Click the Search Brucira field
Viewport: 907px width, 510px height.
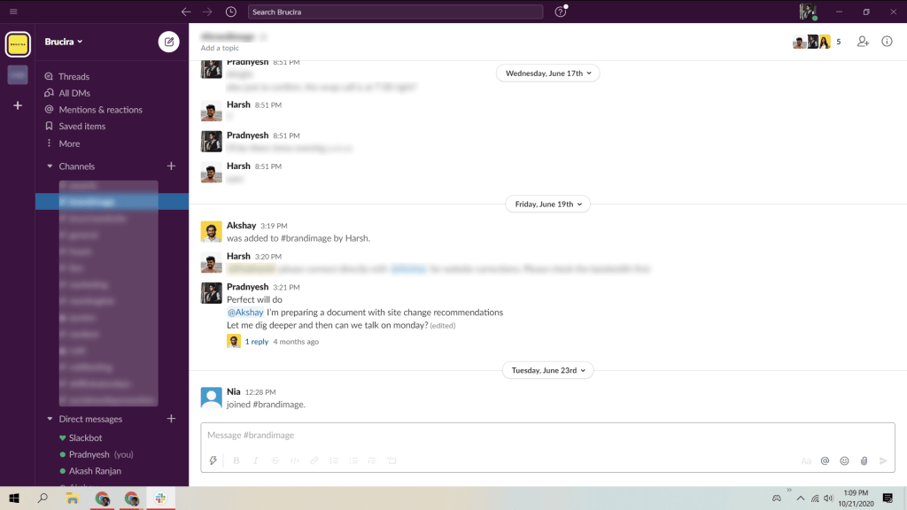[395, 12]
